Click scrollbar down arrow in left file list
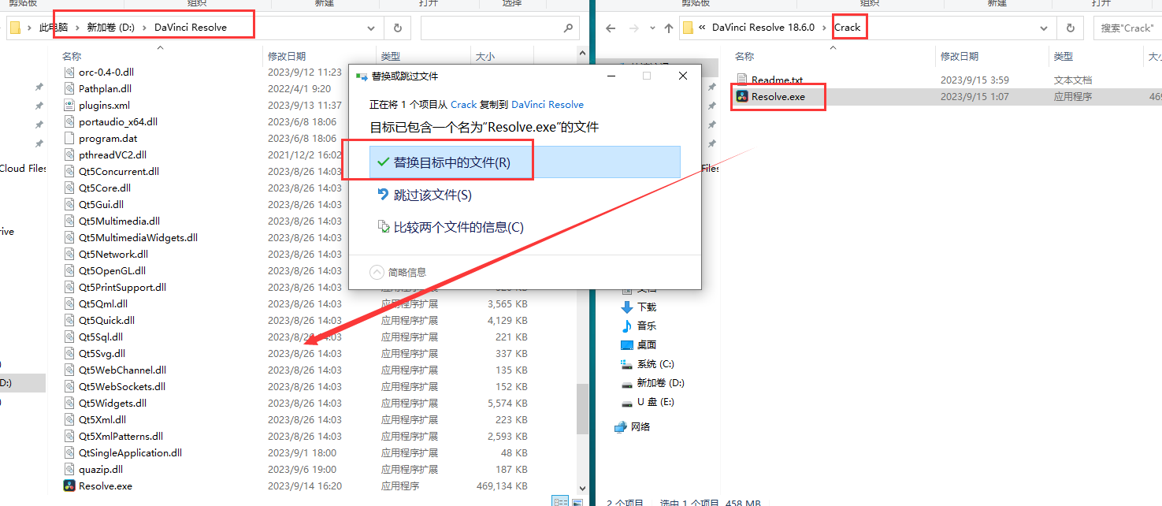 [x=582, y=489]
